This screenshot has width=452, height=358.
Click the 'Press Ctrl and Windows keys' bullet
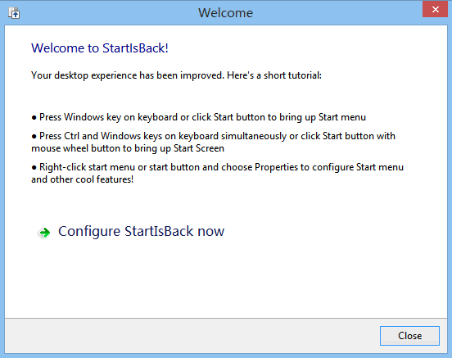click(x=214, y=142)
